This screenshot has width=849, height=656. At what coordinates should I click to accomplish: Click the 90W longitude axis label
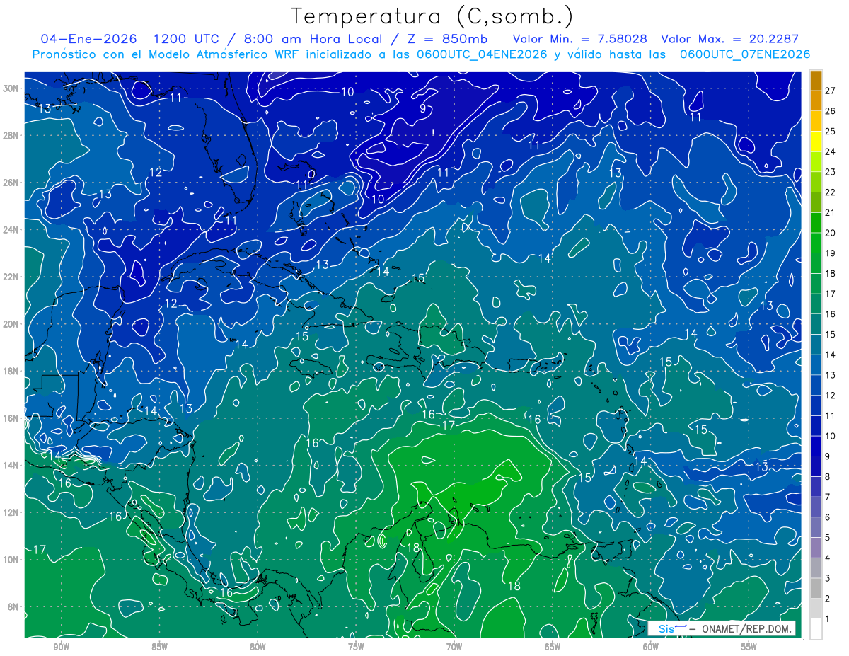[61, 647]
